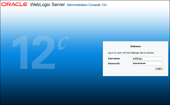Screen dimensions: 170x105
Task: Click the Password input field
Action: coord(147,63)
